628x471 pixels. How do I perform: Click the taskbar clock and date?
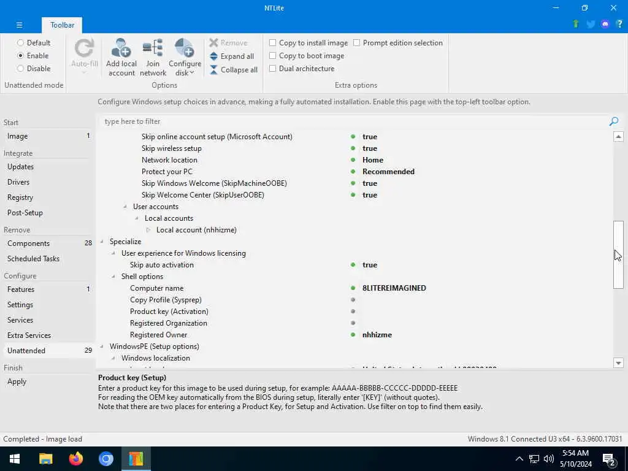click(x=576, y=459)
